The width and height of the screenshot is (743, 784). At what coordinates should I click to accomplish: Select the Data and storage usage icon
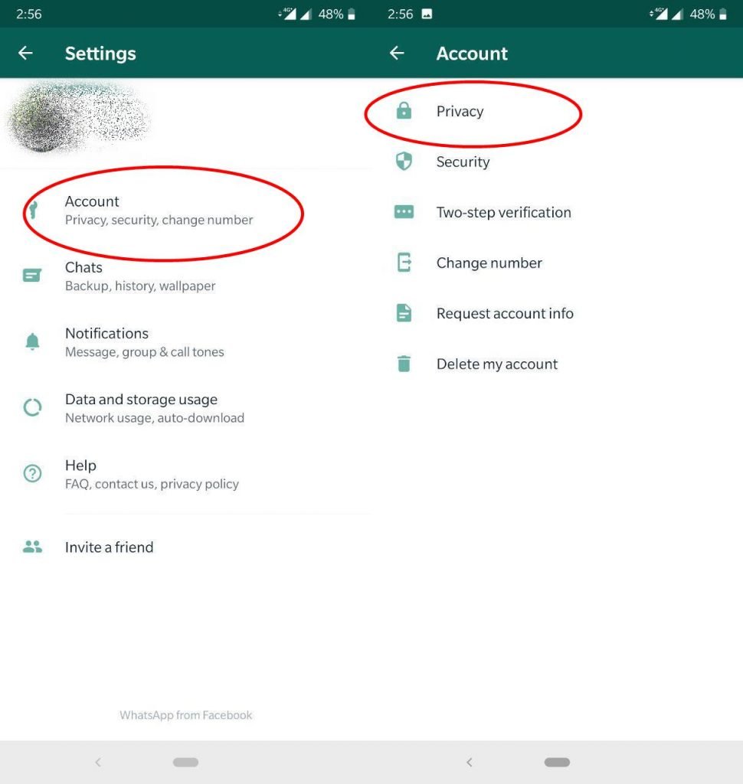[32, 407]
